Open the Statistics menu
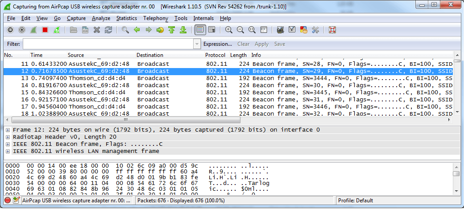 coord(127,18)
